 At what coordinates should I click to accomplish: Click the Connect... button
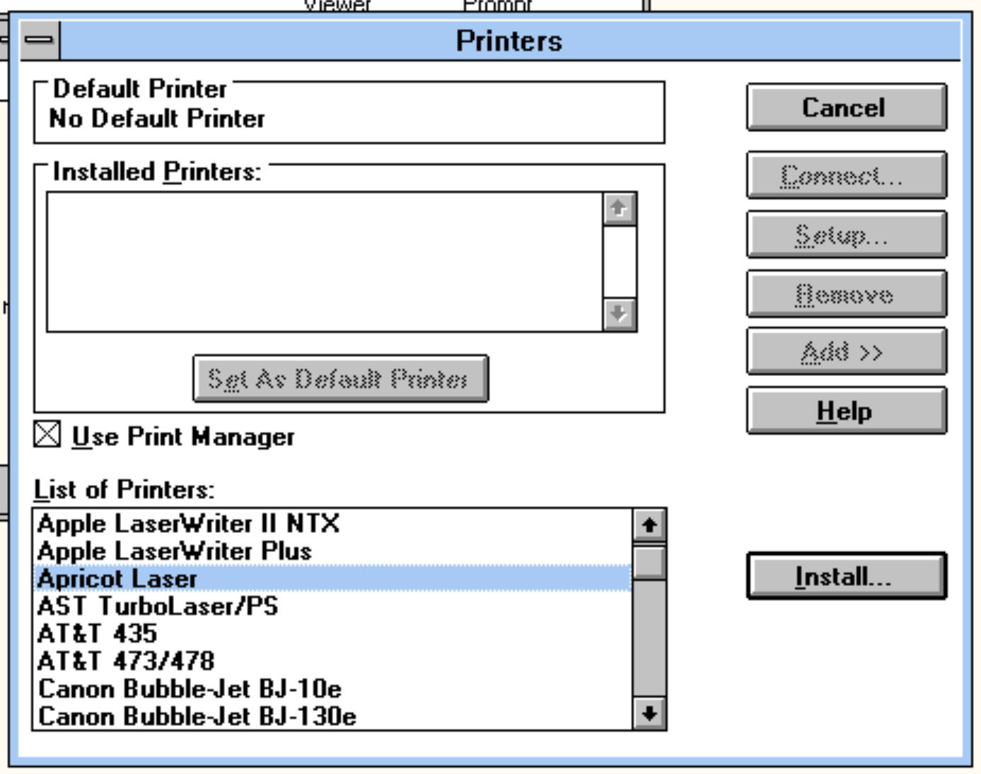click(846, 175)
